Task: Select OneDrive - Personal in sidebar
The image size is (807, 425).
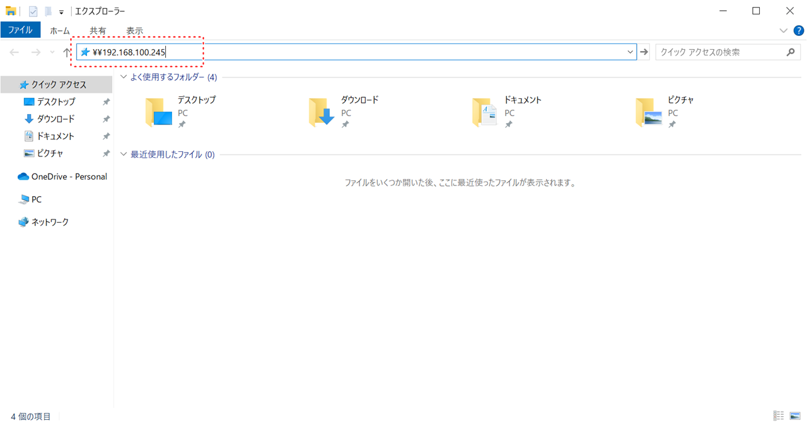Action: click(x=69, y=177)
